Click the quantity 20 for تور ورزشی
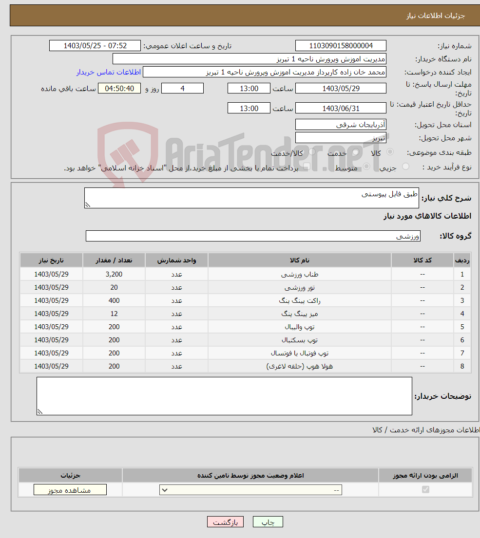 point(114,288)
